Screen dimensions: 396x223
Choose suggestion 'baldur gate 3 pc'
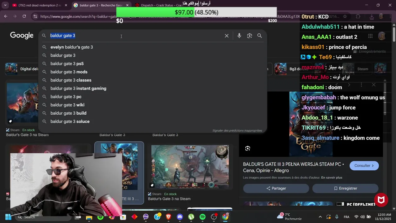click(153, 97)
